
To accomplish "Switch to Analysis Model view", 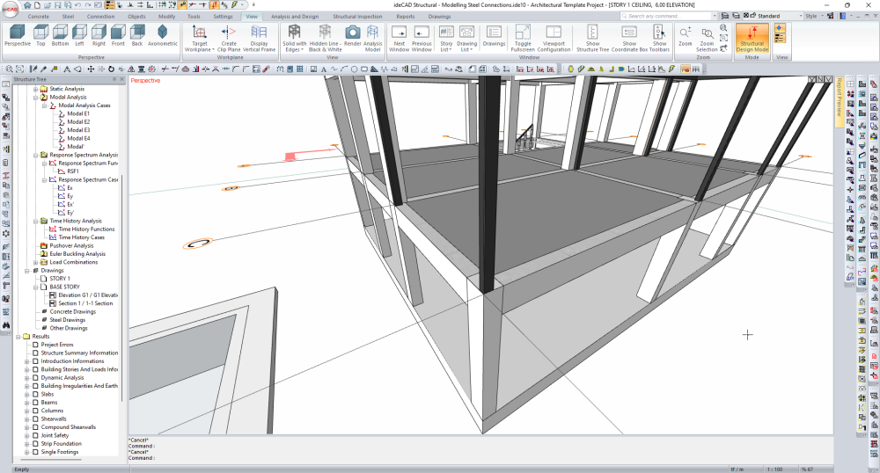I will click(373, 34).
